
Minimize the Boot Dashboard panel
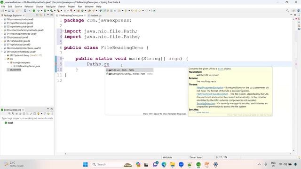point(48,109)
